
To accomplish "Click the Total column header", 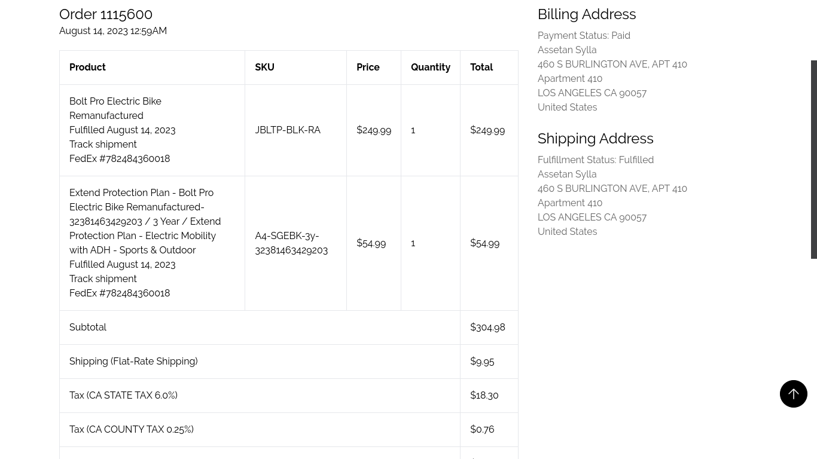I will click(481, 67).
